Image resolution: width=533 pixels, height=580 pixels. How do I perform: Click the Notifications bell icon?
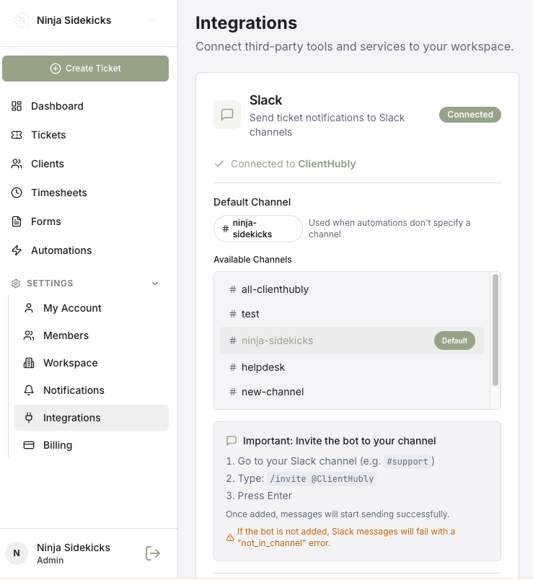click(29, 390)
